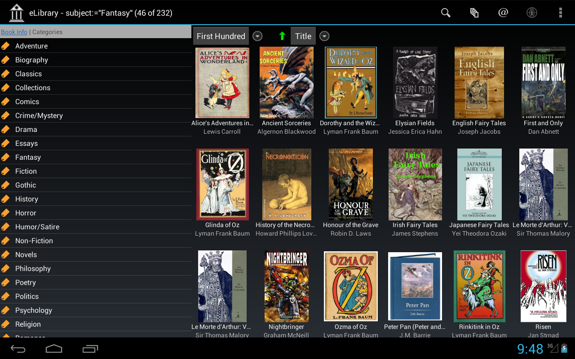Open the overflow menu with three dots
Screen dimensions: 575x359
pyautogui.click(x=560, y=12)
